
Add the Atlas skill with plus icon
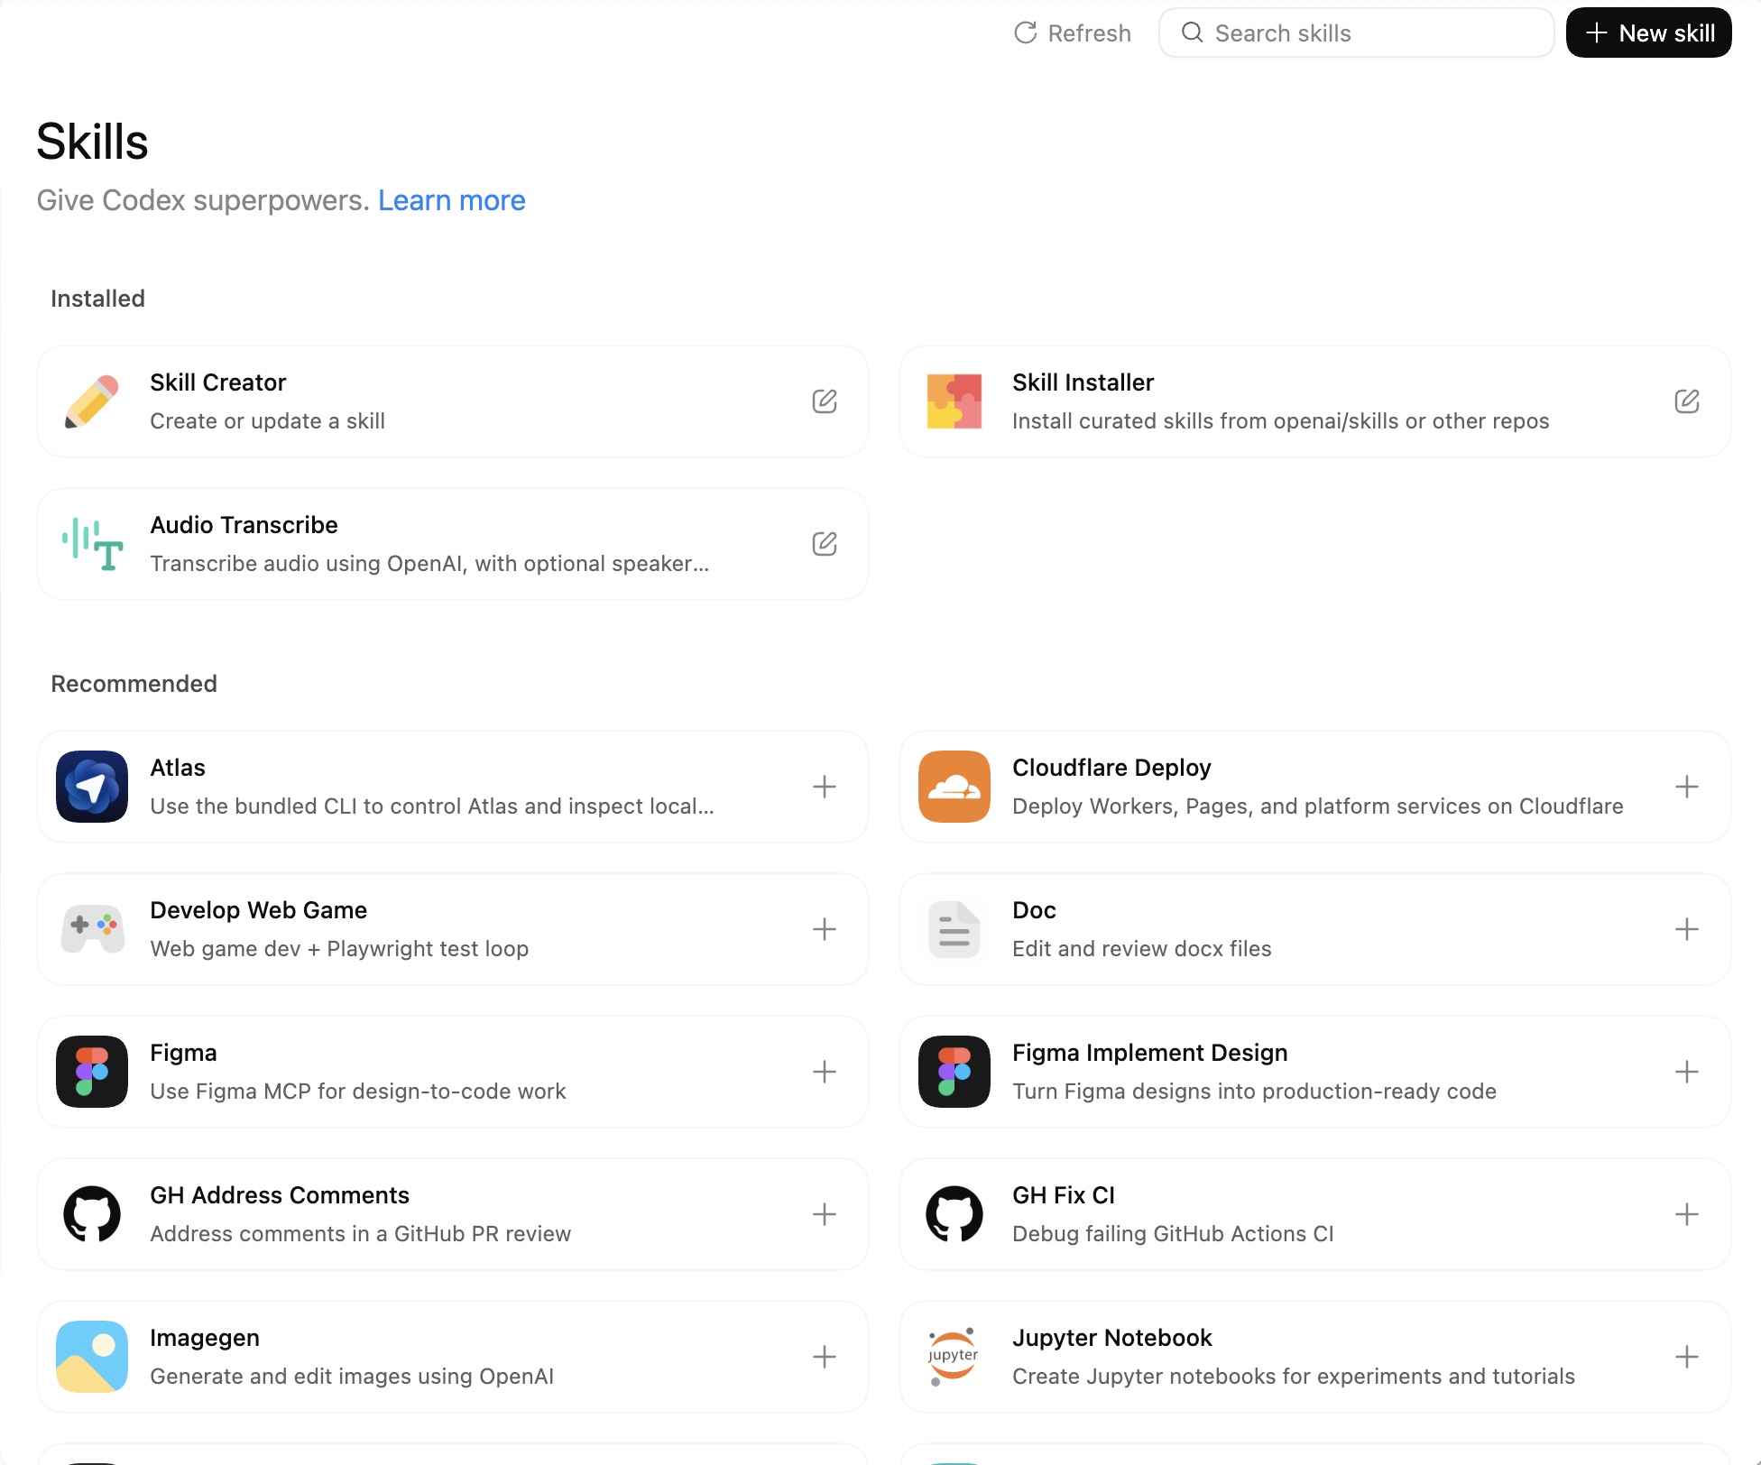(824, 787)
